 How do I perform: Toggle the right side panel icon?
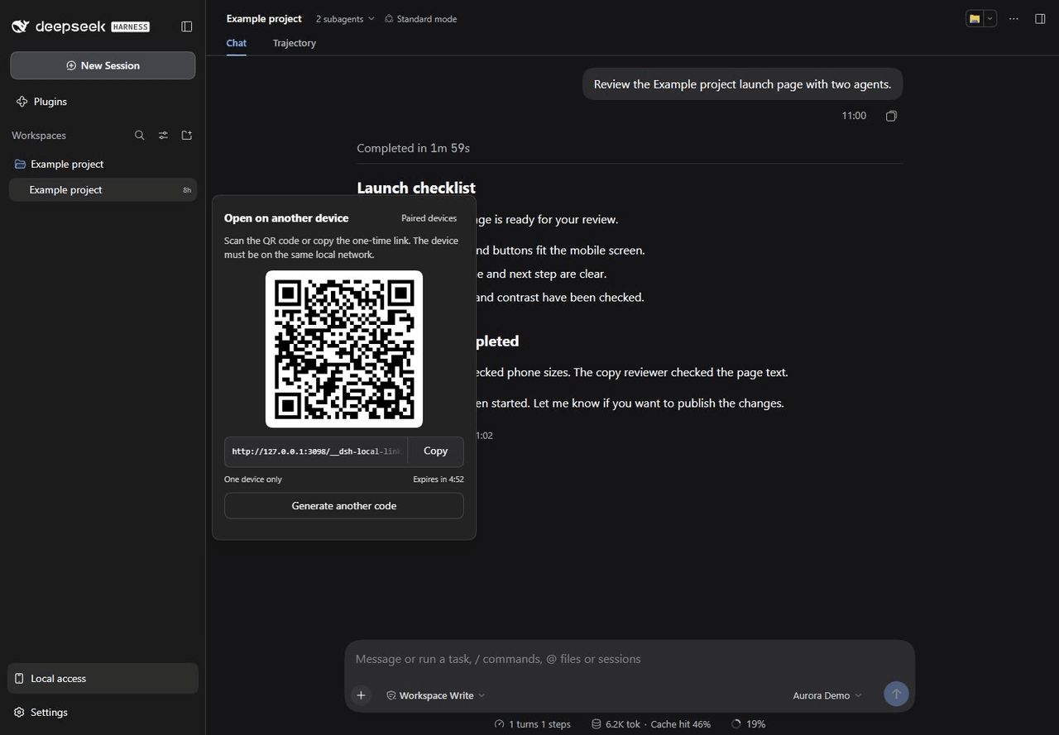click(x=1041, y=19)
